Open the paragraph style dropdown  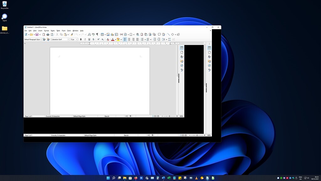click(x=41, y=39)
